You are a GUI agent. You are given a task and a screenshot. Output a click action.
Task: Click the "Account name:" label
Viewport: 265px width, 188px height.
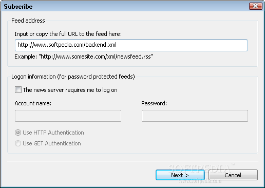tap(33, 103)
